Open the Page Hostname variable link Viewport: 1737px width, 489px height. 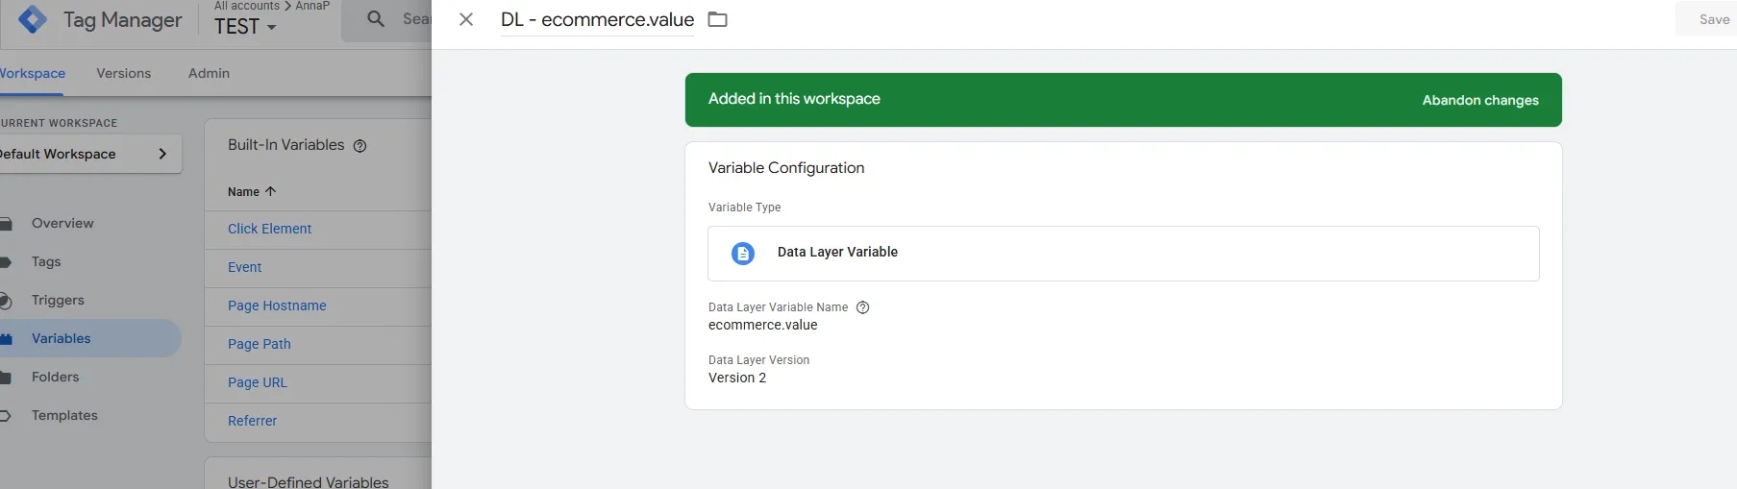(x=277, y=306)
